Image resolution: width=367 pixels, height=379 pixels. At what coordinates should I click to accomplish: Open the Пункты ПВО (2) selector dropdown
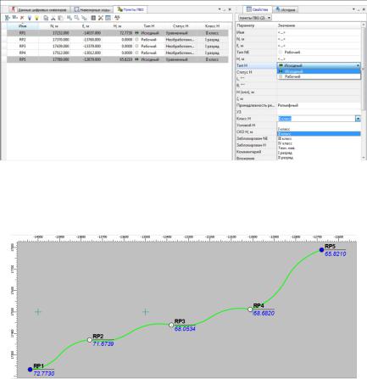point(255,18)
